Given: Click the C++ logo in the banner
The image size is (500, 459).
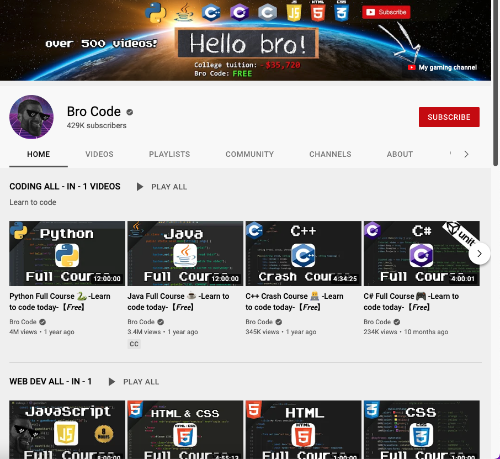Looking at the screenshot, I should pos(211,13).
